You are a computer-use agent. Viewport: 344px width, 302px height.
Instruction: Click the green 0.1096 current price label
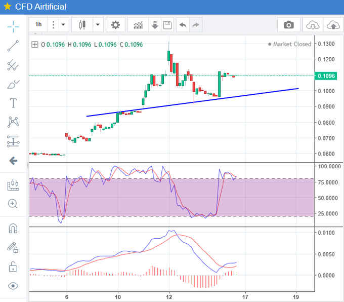(326, 76)
